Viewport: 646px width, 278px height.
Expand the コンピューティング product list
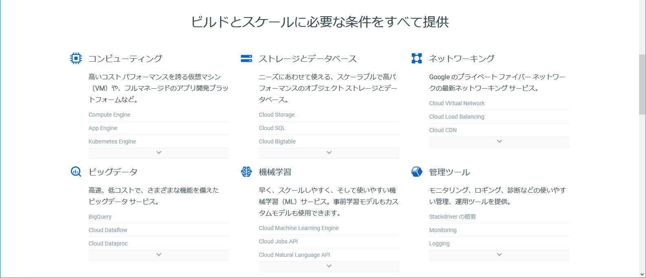(159, 153)
